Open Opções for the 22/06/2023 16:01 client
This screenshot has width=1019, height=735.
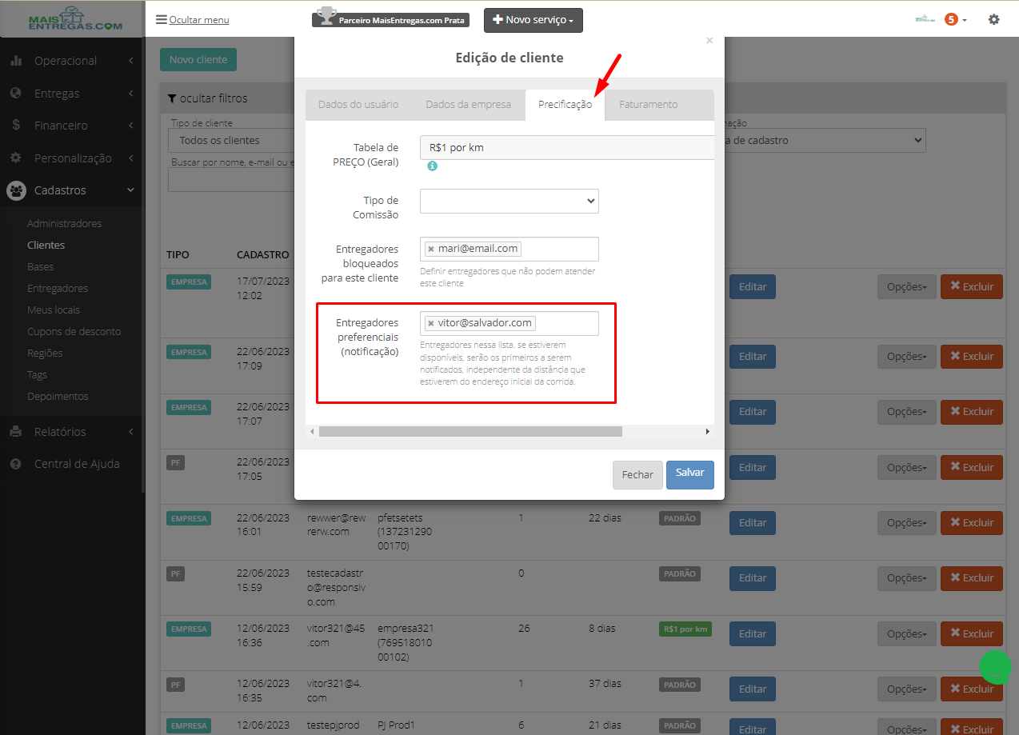pos(907,523)
